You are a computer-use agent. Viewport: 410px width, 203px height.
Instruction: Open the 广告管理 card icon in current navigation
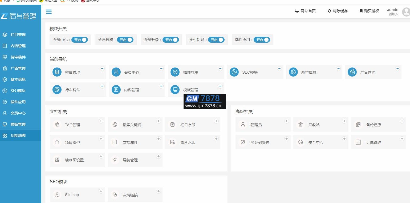coord(352,72)
